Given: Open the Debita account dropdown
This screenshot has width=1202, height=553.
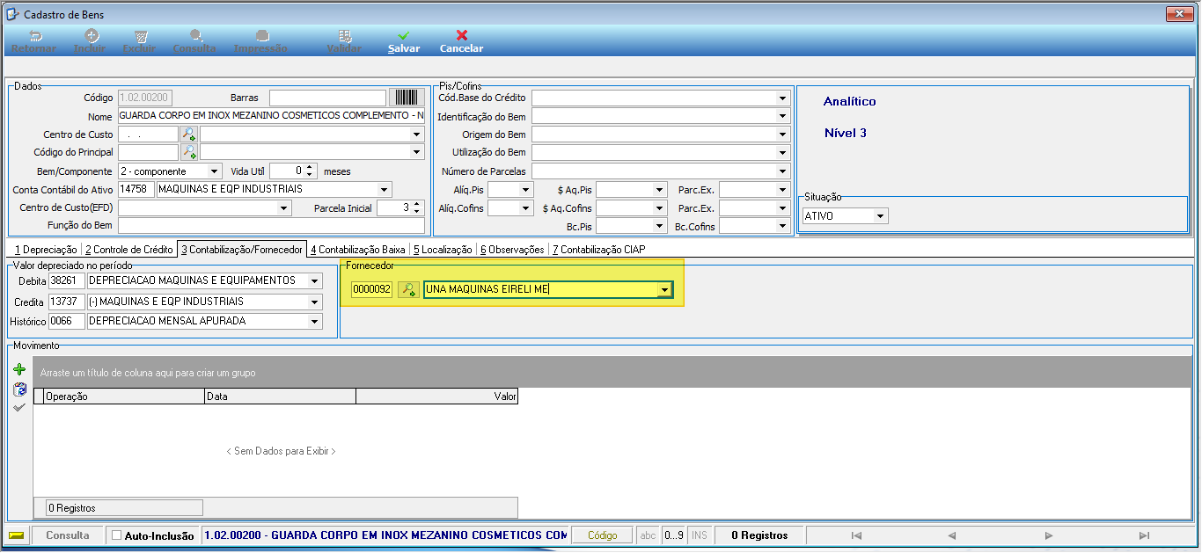Looking at the screenshot, I should coord(315,280).
